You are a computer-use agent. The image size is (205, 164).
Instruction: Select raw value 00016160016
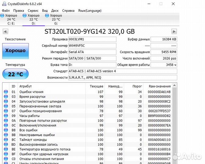[159, 149]
